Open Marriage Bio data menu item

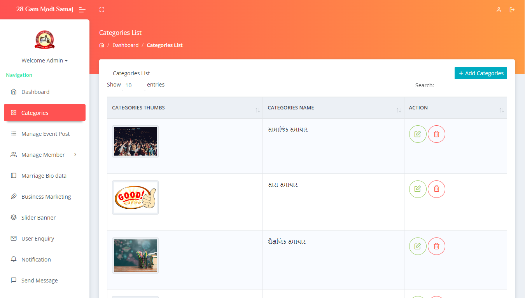click(x=44, y=176)
